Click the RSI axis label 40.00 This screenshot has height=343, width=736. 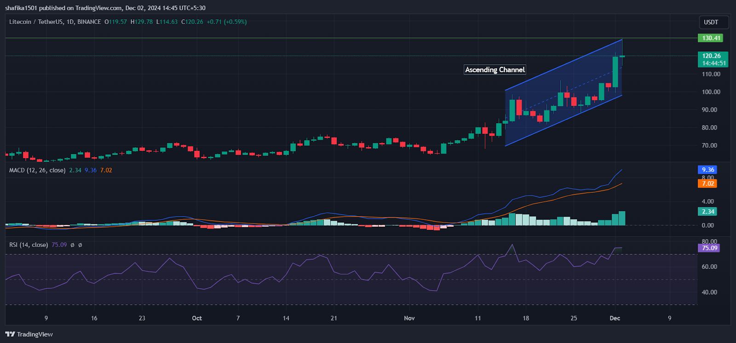pyautogui.click(x=709, y=292)
